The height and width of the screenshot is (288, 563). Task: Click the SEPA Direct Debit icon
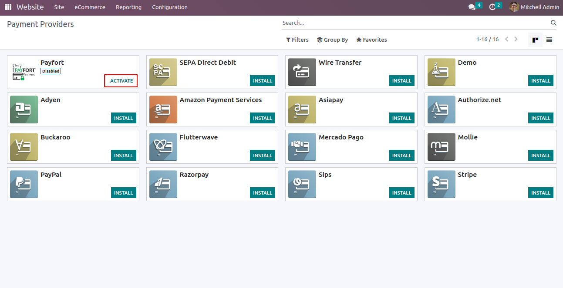pyautogui.click(x=163, y=72)
